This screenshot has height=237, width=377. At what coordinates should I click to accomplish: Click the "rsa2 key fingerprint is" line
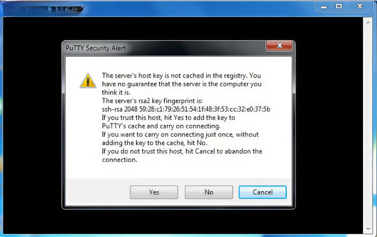(152, 101)
